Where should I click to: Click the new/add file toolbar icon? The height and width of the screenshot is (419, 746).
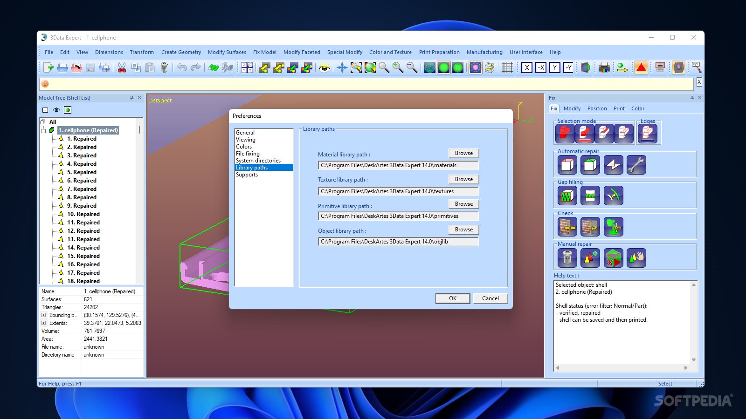(48, 68)
